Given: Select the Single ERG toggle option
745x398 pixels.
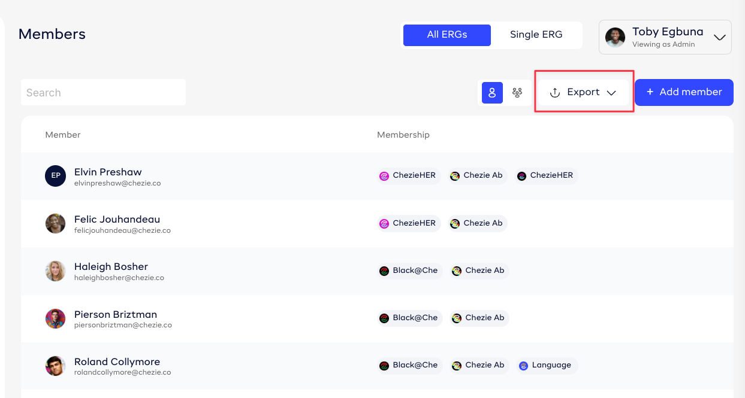Looking at the screenshot, I should pyautogui.click(x=536, y=35).
